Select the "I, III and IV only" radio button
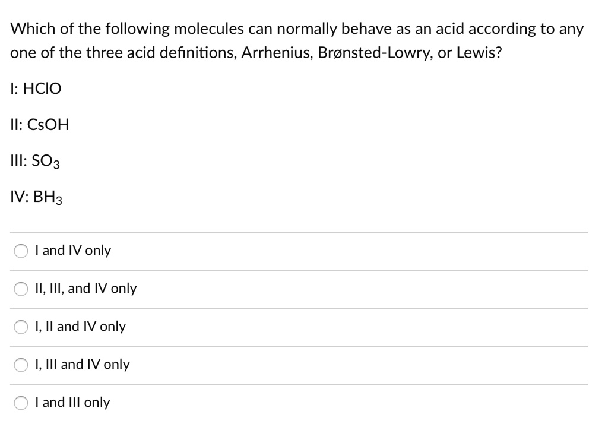 pyautogui.click(x=21, y=365)
